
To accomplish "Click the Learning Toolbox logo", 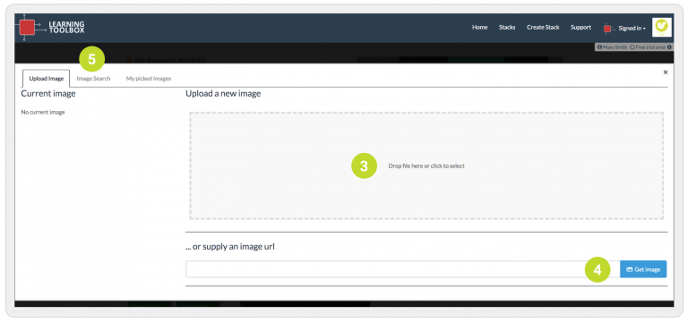I will [52, 27].
